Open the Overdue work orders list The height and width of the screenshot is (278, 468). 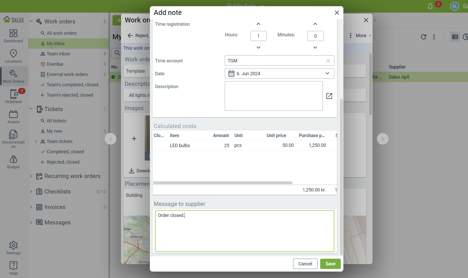(x=55, y=64)
